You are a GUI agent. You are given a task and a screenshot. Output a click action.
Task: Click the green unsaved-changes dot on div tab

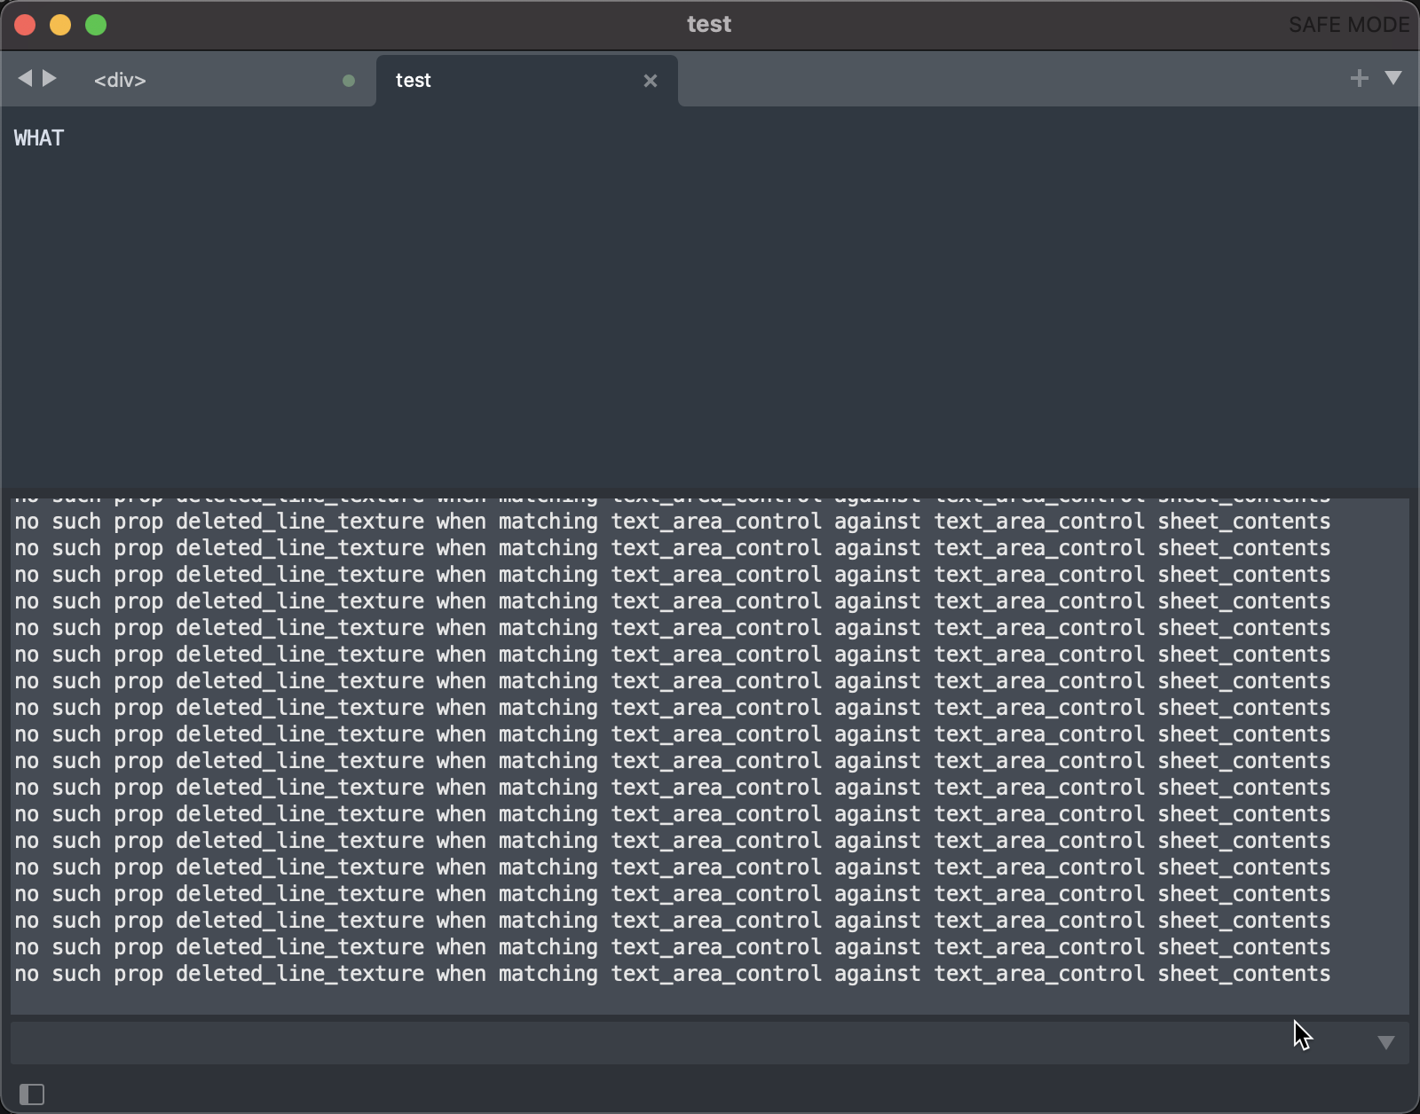point(349,81)
